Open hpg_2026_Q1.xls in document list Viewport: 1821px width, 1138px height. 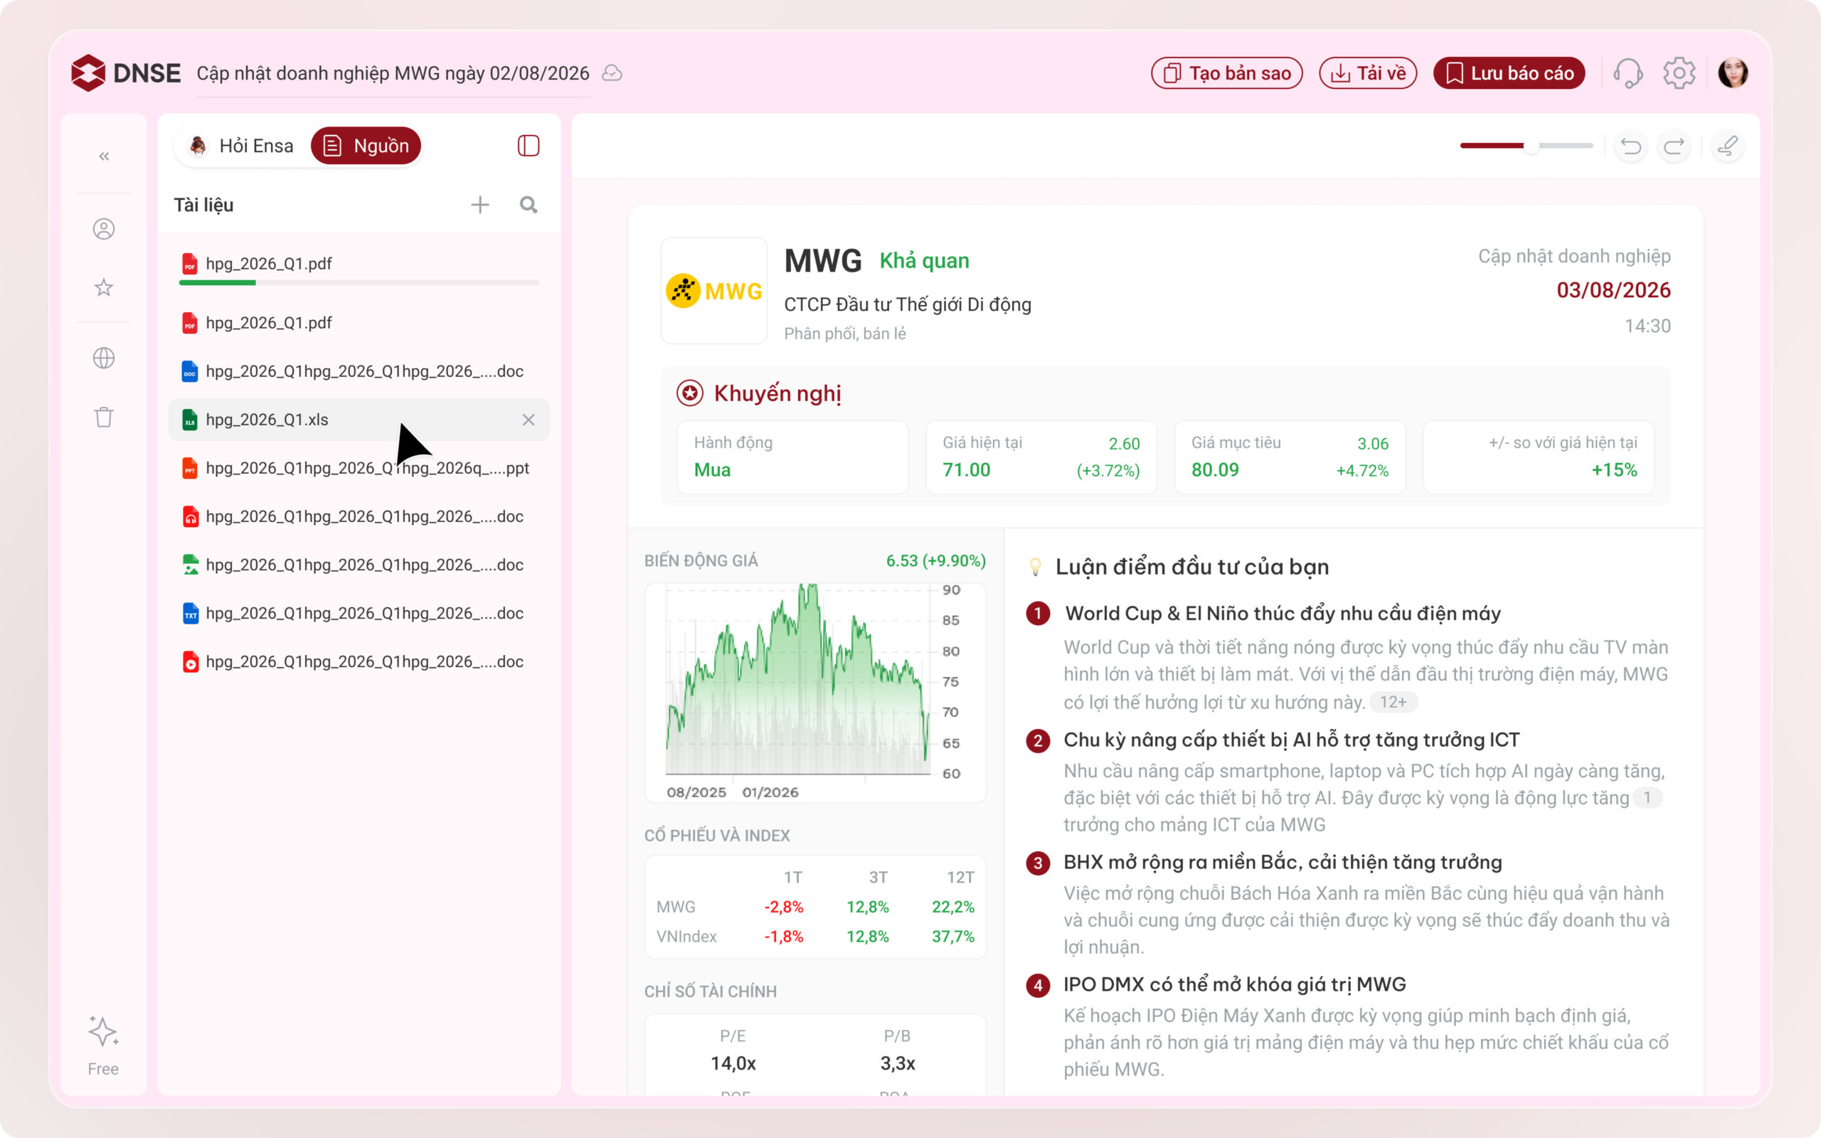click(x=359, y=420)
